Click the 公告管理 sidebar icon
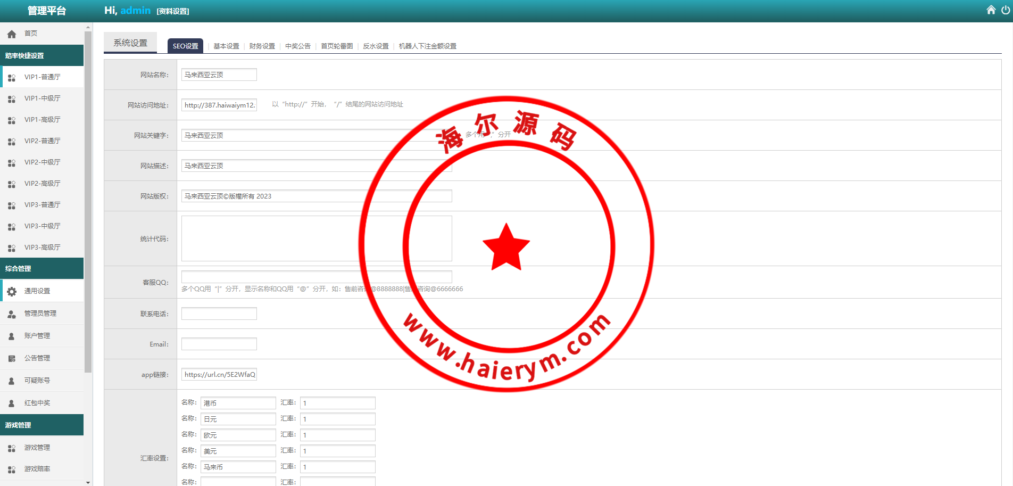Screen dimensions: 1013x486 tap(12, 359)
